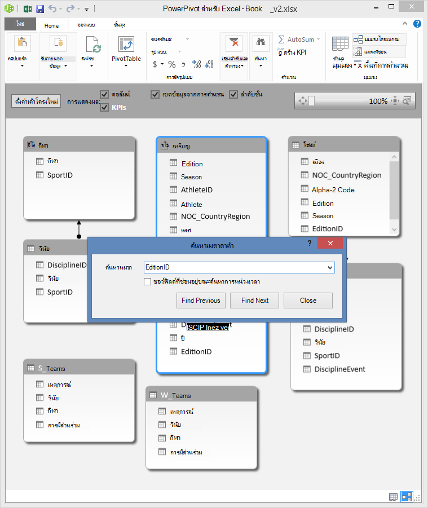Click the Find Next button
This screenshot has width=428, height=508.
click(255, 301)
